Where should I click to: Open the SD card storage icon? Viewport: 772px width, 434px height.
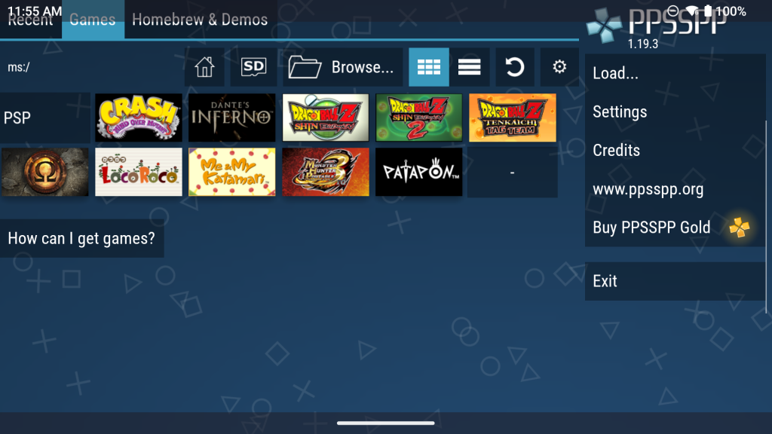tap(253, 67)
